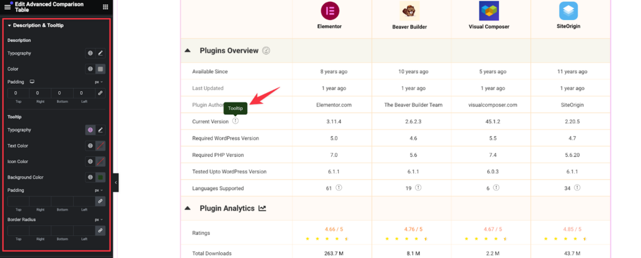This screenshot has height=258, width=641.
Task: Toggle linked values for Tooltip padding
Action: pos(100,201)
